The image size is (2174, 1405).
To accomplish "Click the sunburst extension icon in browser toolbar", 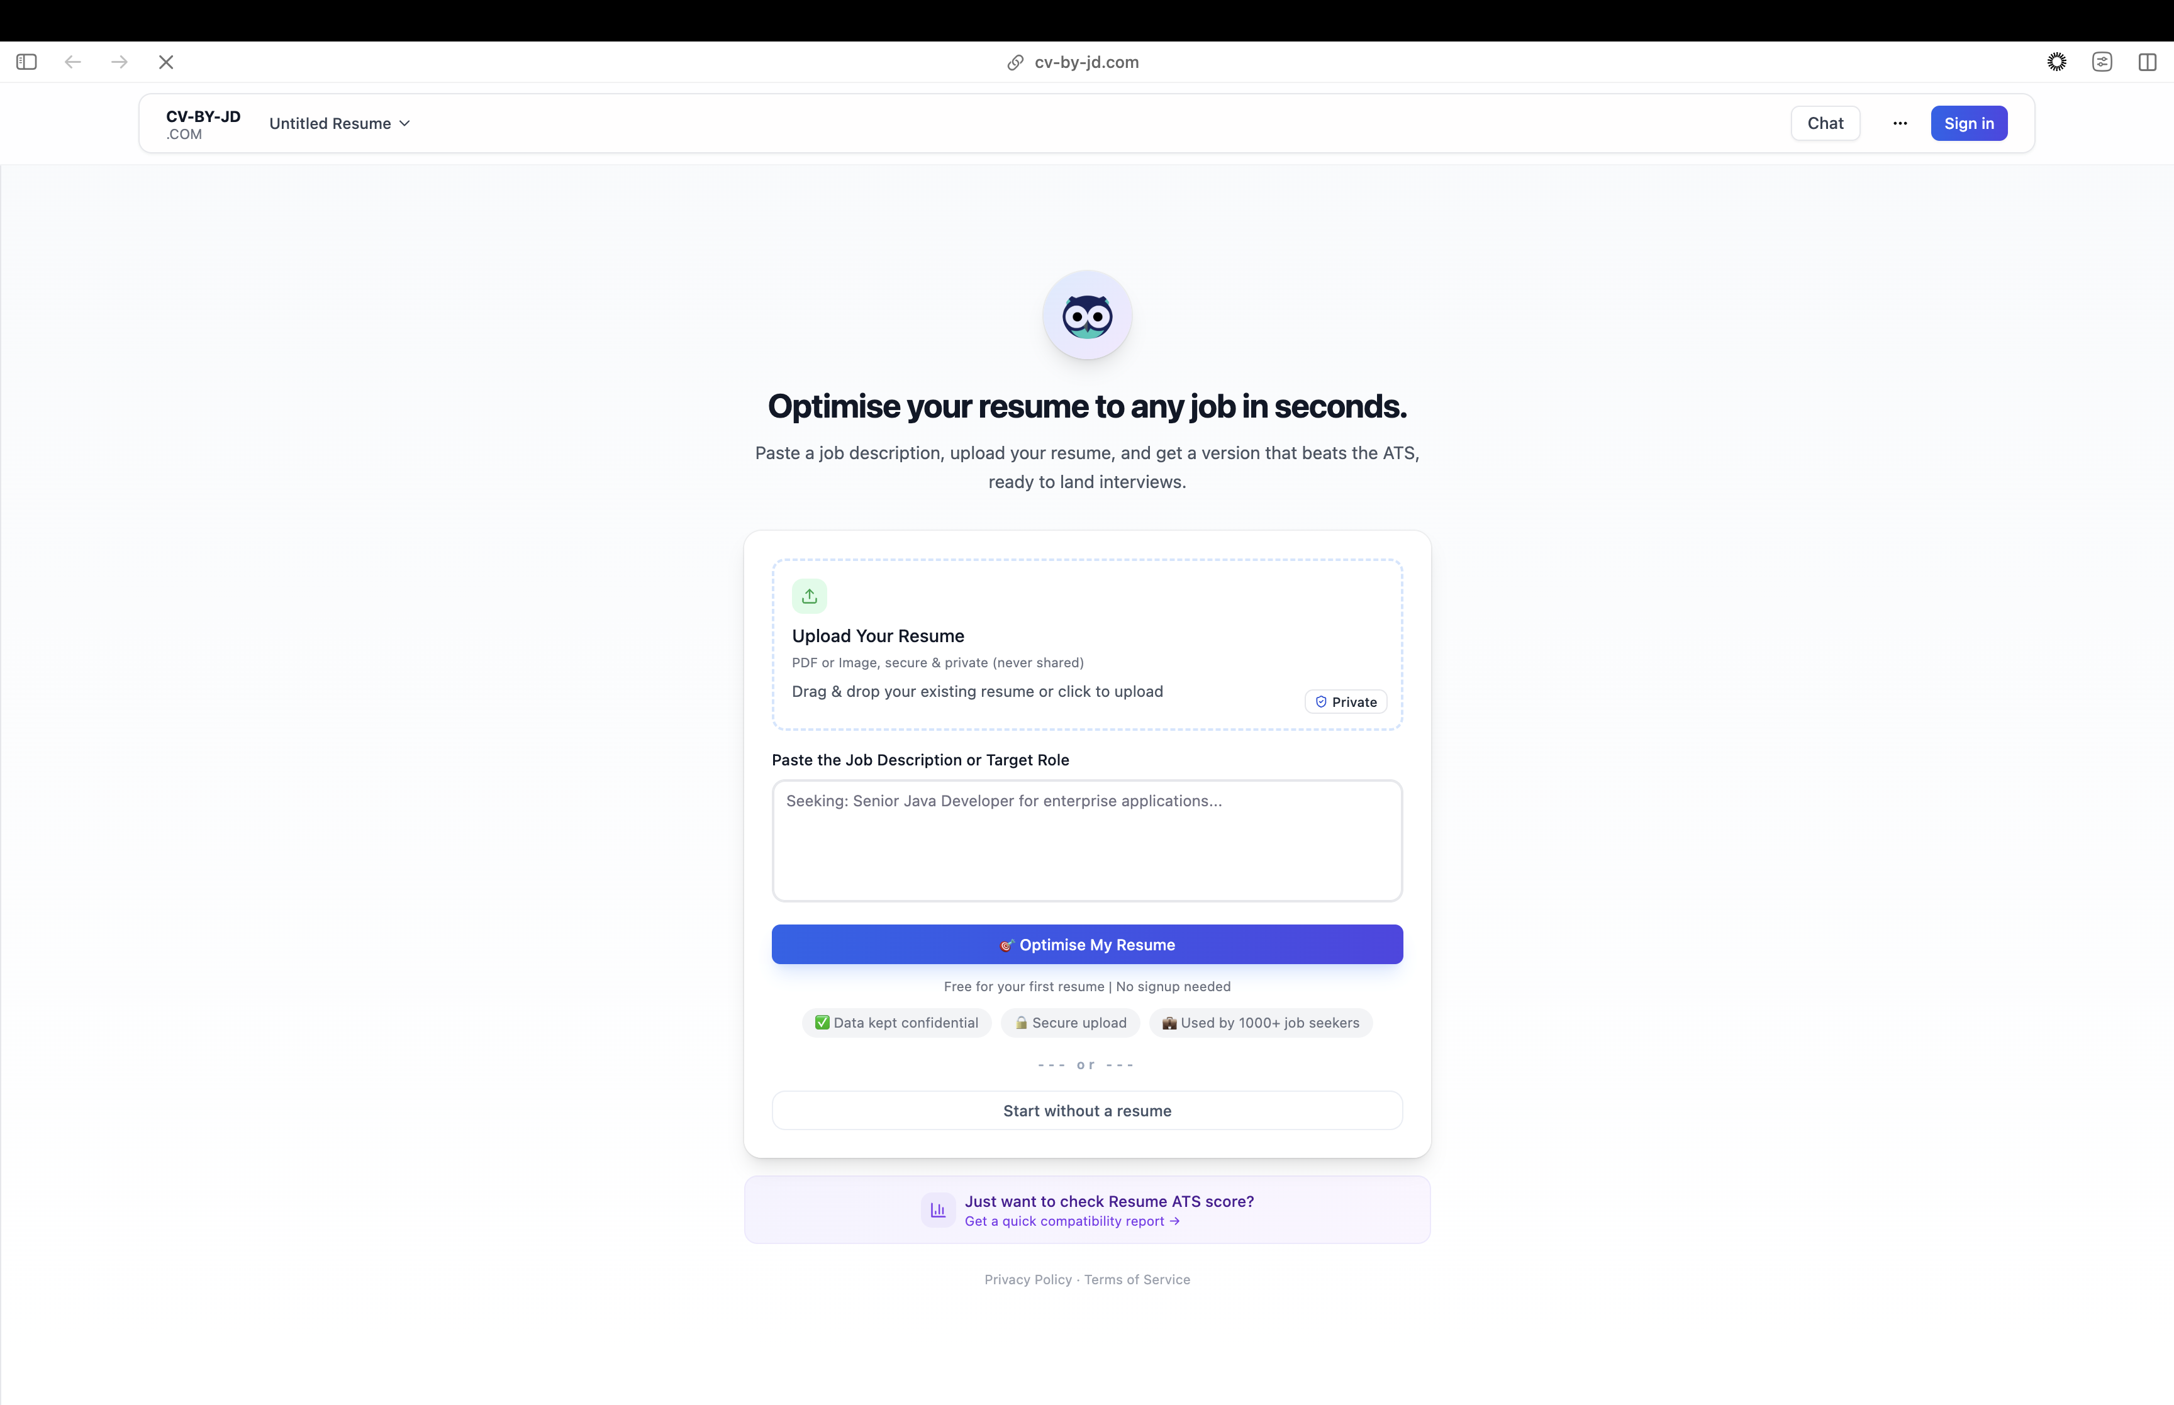I will pos(2056,62).
